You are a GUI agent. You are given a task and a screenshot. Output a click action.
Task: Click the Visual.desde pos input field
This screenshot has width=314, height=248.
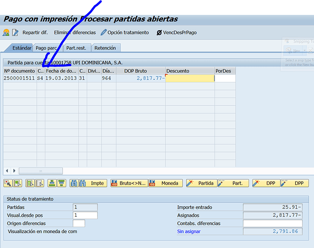coord(85,215)
